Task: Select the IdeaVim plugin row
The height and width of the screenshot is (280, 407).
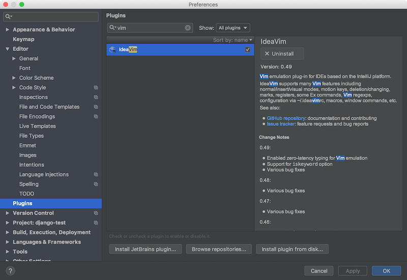Action: [180, 49]
